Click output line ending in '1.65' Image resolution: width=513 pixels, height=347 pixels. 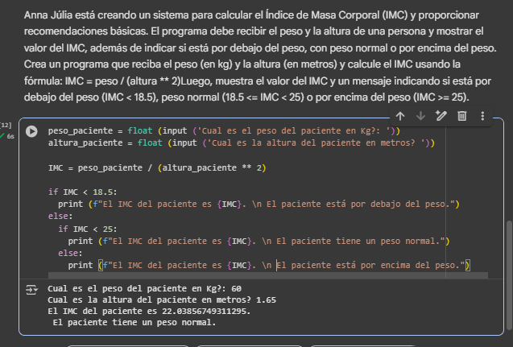point(162,300)
